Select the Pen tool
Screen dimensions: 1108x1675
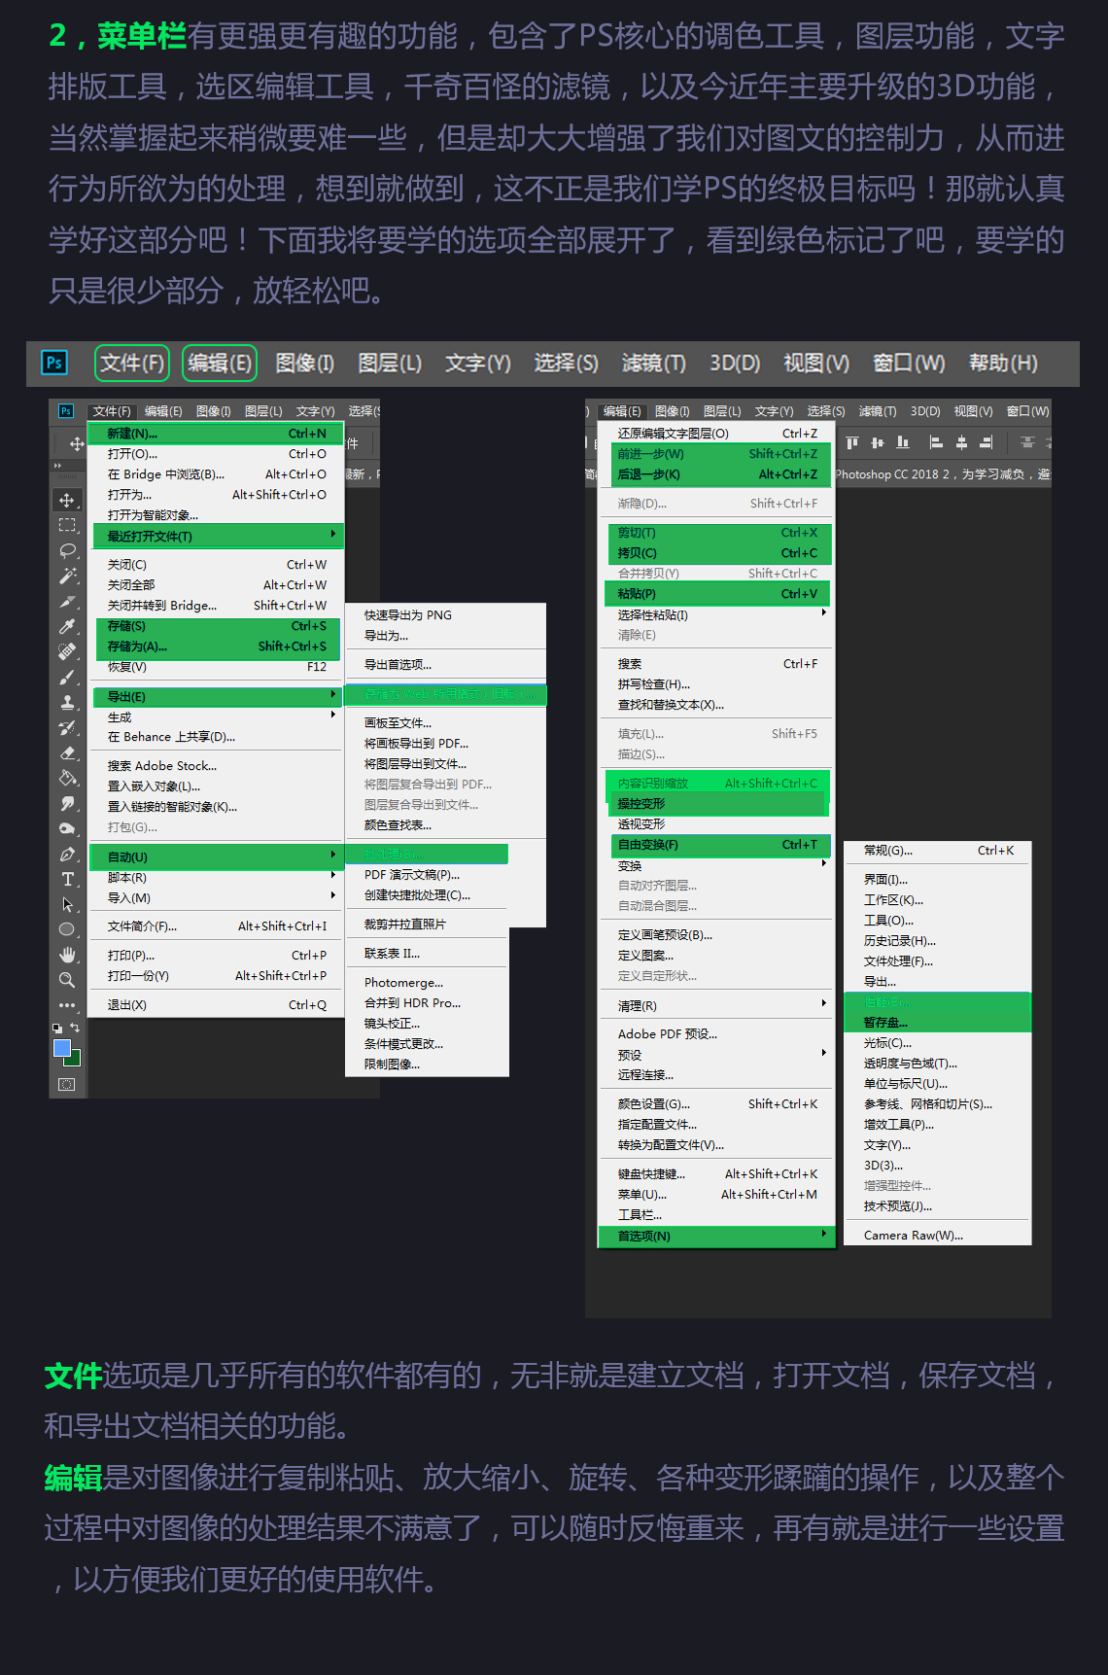(67, 854)
